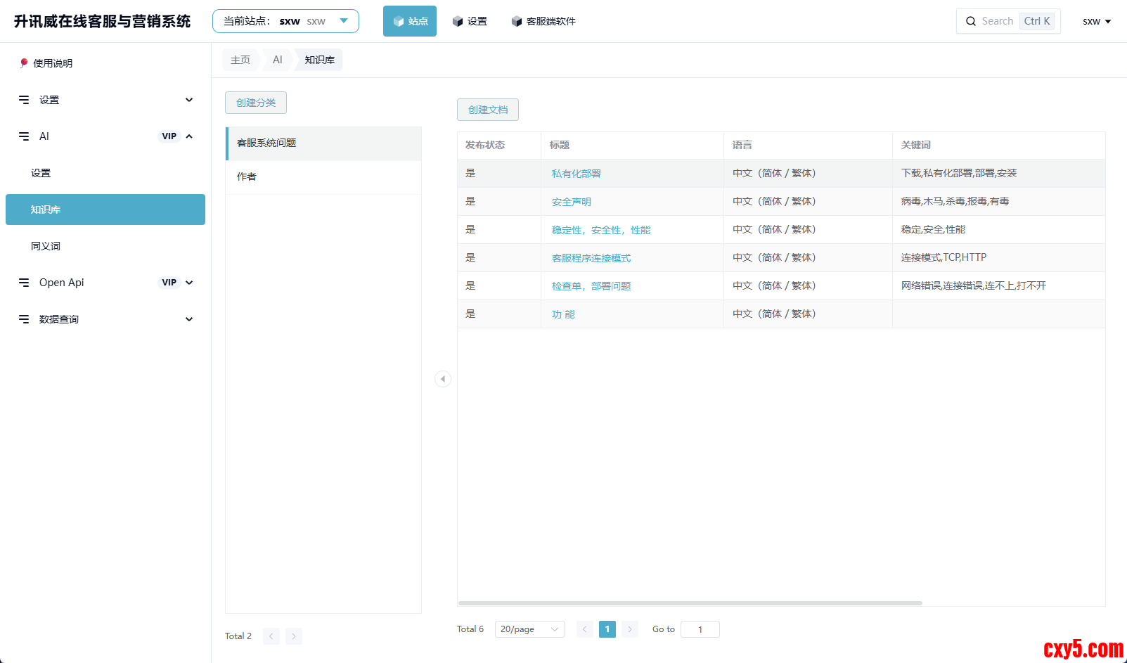Open 设置 in the top navigation
The width and height of the screenshot is (1127, 663).
tap(470, 21)
